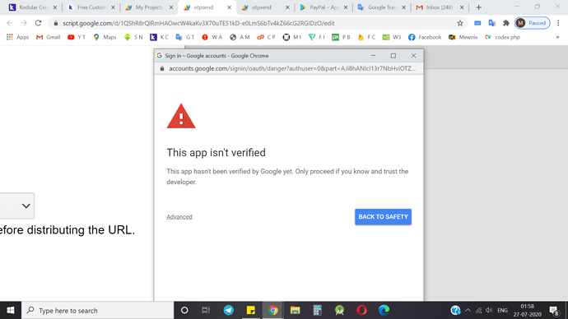Screen dimensions: 568x319
Task: Open the Mewnix bookmark
Action: (x=463, y=37)
